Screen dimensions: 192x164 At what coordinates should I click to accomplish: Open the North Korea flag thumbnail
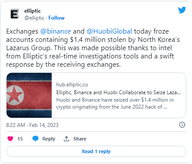(29, 95)
